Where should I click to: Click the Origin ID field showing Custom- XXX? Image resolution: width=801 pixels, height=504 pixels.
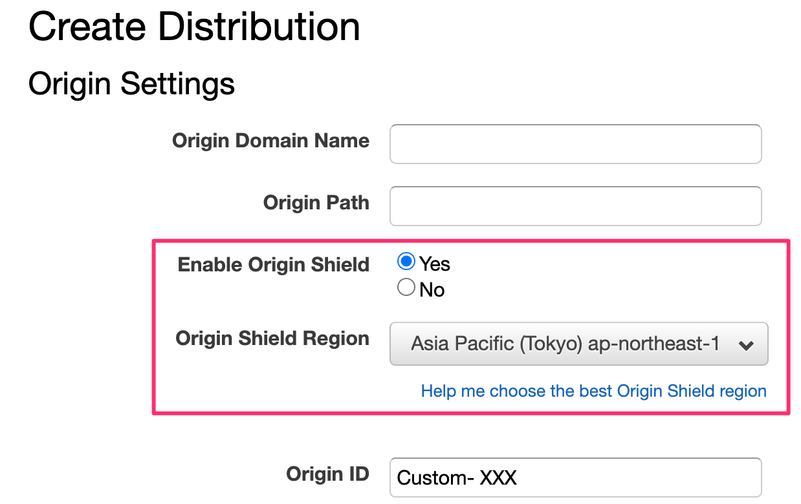coord(575,477)
